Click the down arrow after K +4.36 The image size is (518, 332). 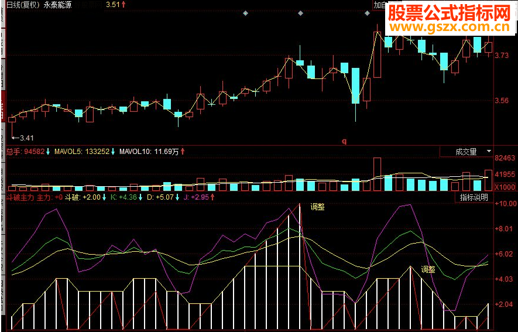[140, 197]
